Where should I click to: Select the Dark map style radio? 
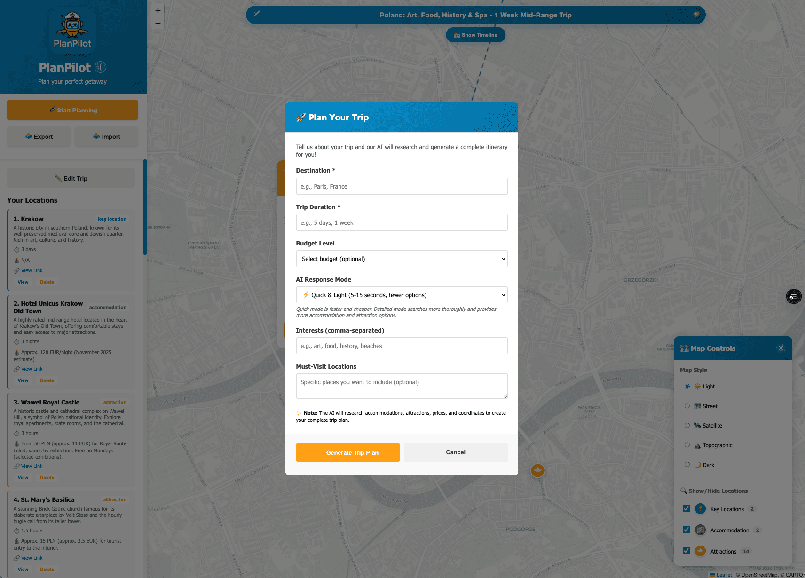(687, 465)
